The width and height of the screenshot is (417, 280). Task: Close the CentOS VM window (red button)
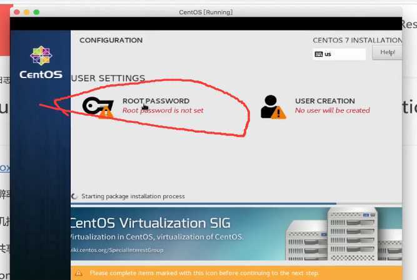[17, 12]
